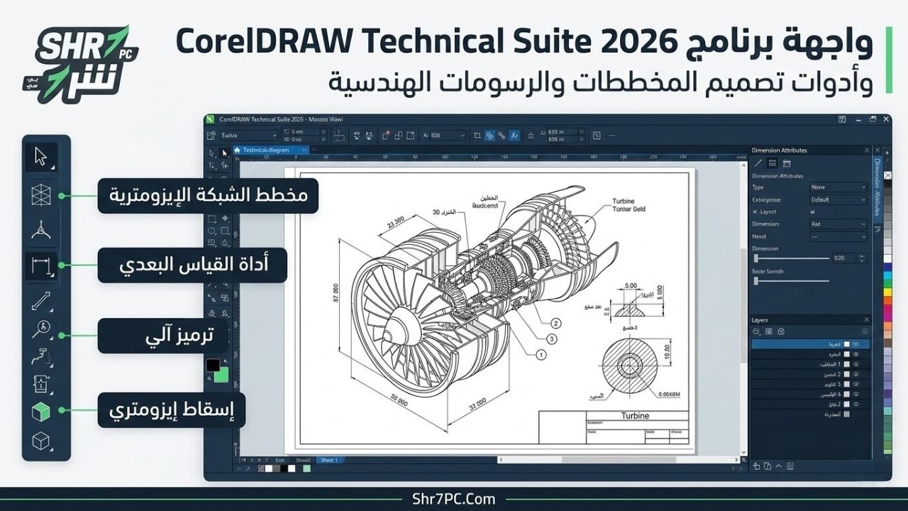Click the ruler icon in Dimension Attributes
Screen dimensions: 908x511
pyautogui.click(x=773, y=163)
